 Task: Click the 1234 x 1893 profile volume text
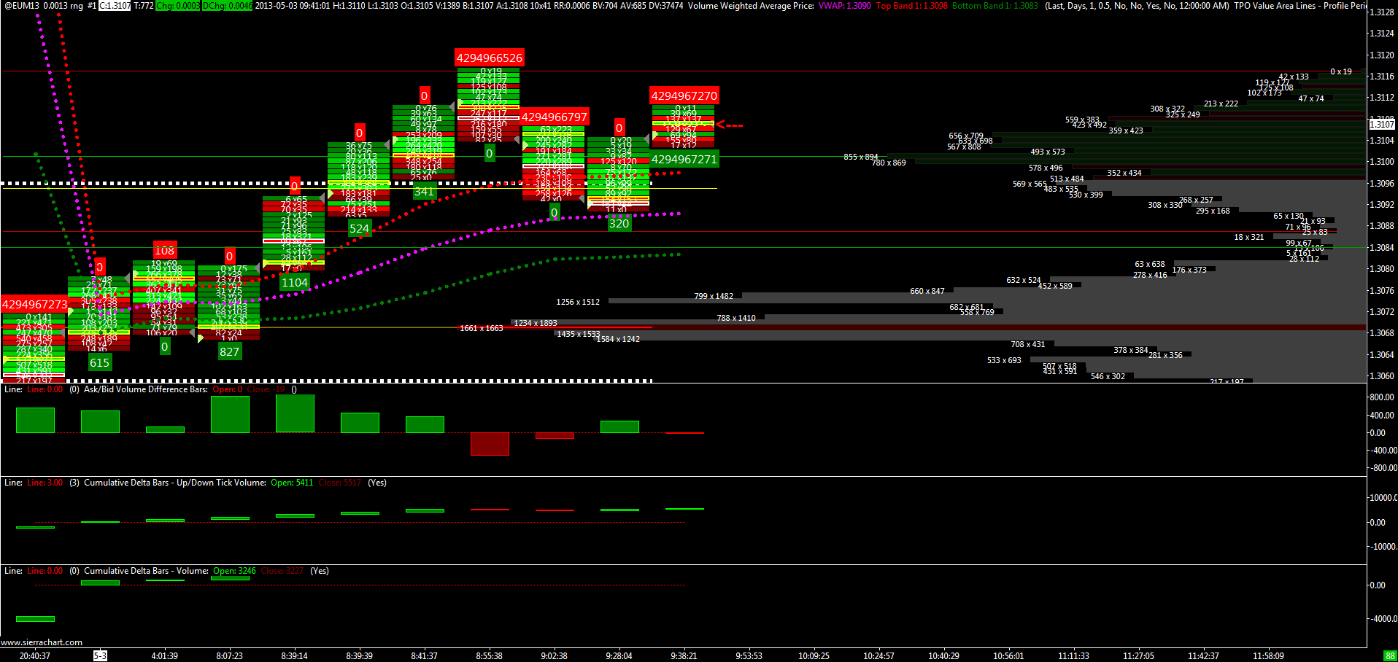[x=536, y=324]
